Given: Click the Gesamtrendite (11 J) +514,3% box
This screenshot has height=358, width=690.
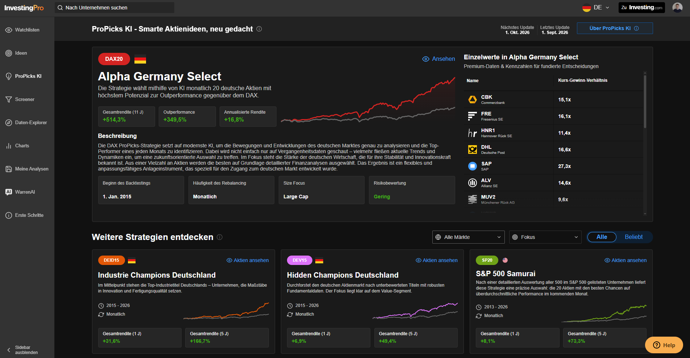Looking at the screenshot, I should [126, 117].
